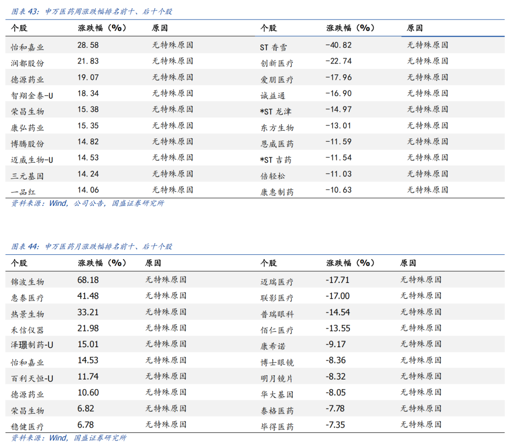Select the '怡和嘉业' cell in the weekly table
This screenshot has width=514, height=448.
[27, 48]
